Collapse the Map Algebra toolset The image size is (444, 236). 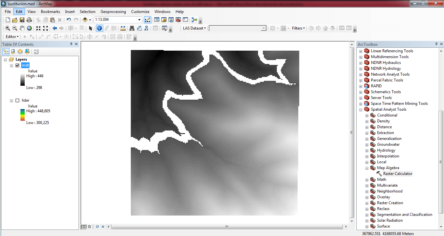(367, 168)
